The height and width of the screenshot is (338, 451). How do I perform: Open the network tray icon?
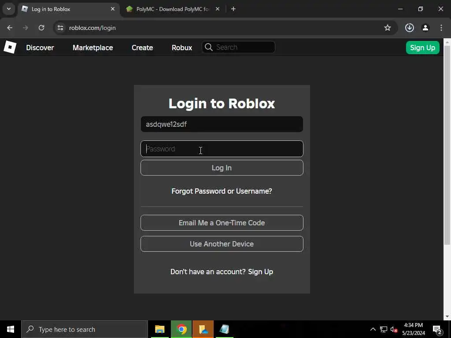[x=384, y=329]
